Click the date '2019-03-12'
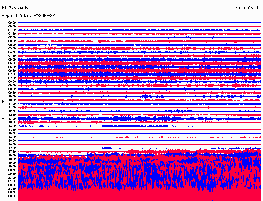 tap(248, 8)
